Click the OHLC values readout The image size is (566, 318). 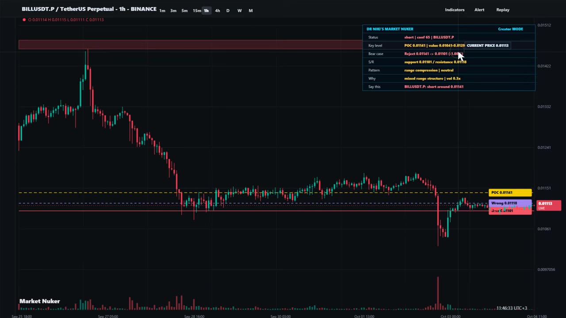coord(66,19)
